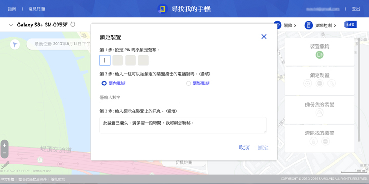Open the 中文繁體 language selector
Image resolution: width=369 pixels, height=184 pixels.
(x=7, y=179)
